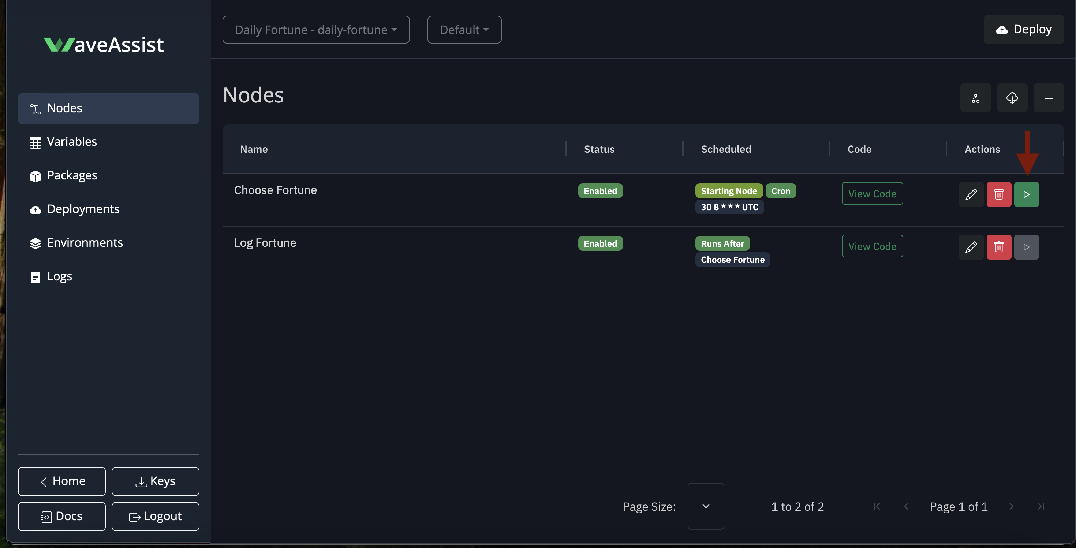Open the Default environment dropdown

tap(464, 30)
